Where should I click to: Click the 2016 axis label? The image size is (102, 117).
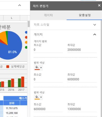(x=11, y=90)
